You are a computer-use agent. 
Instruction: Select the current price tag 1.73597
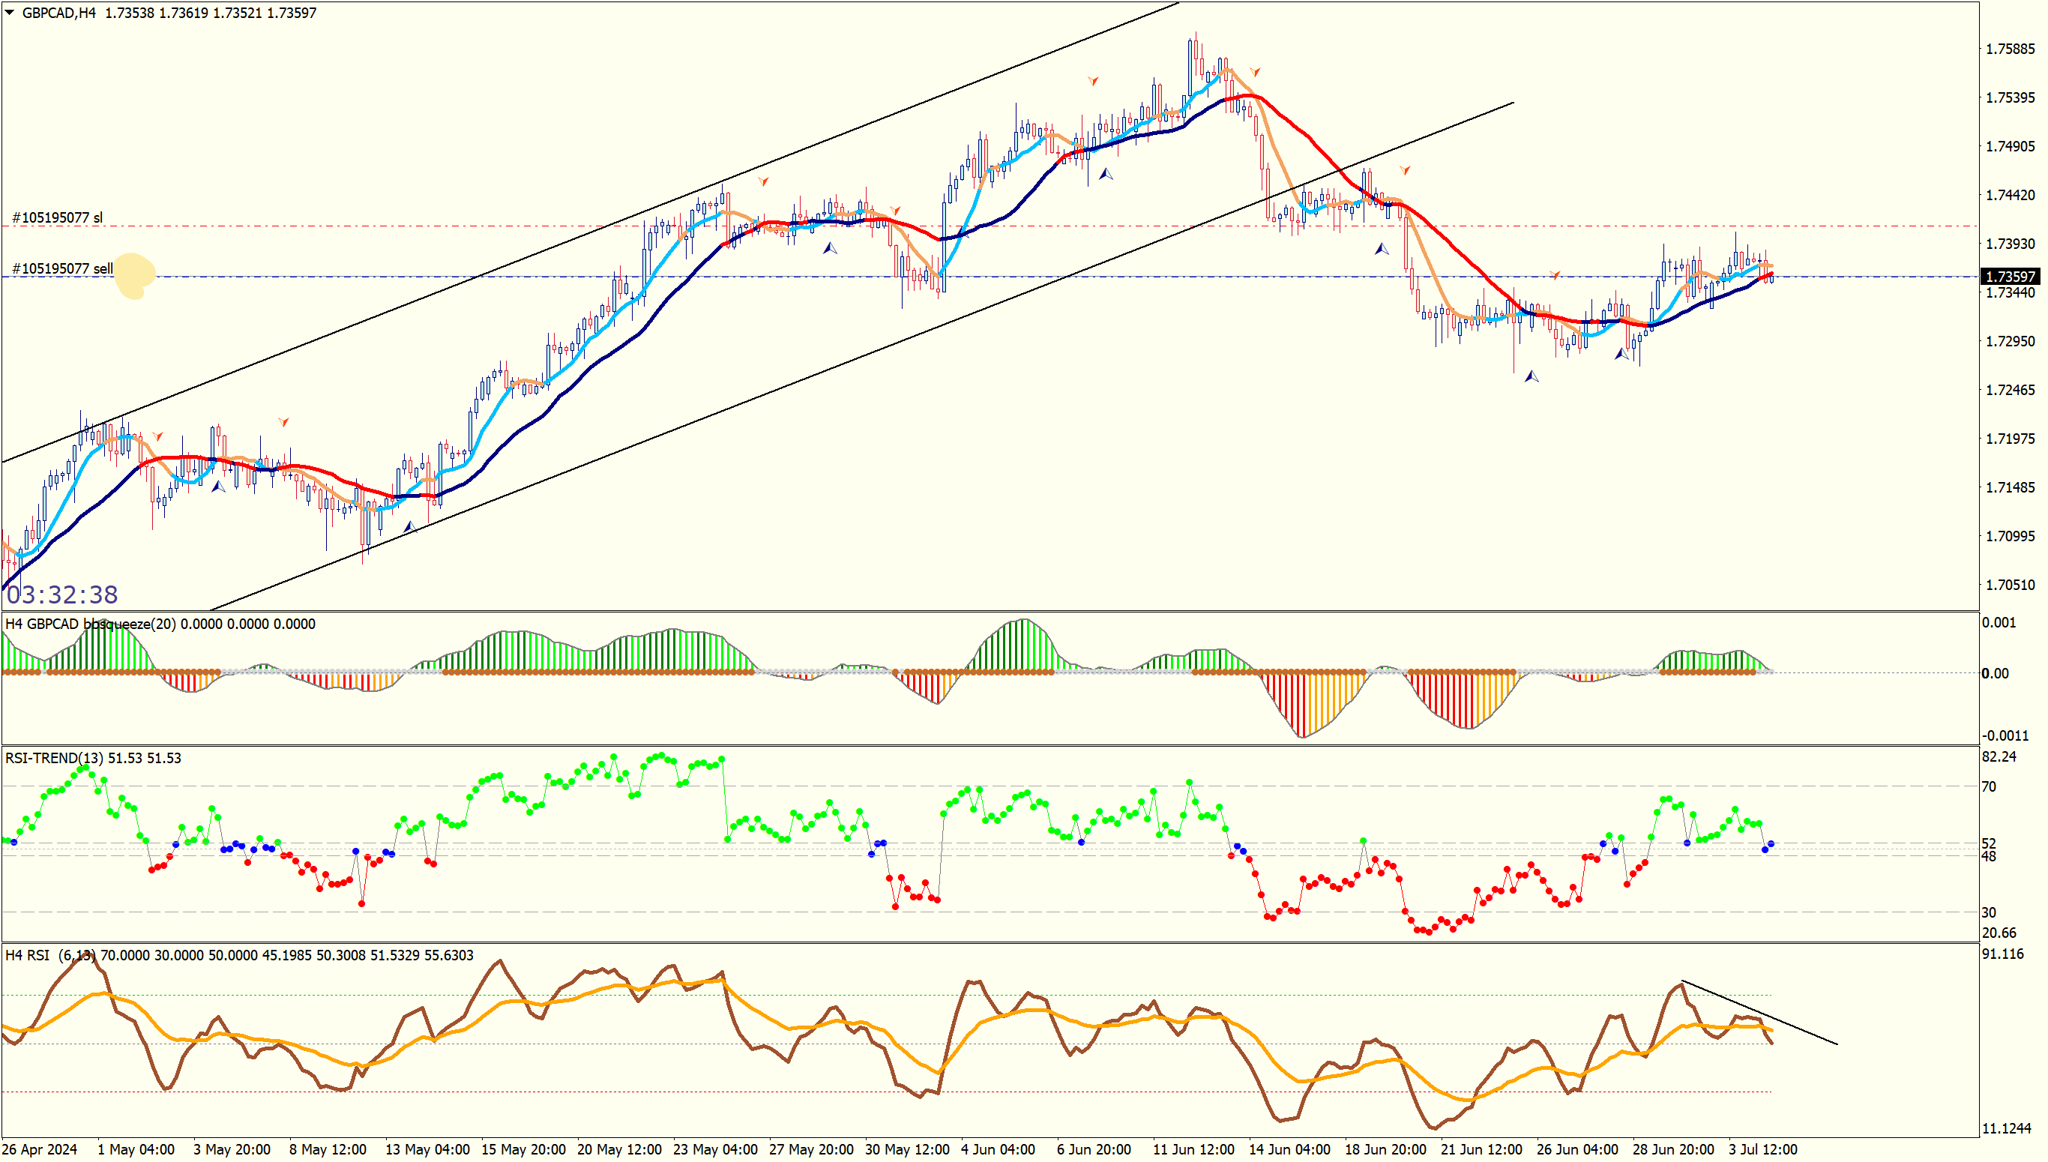(2010, 276)
